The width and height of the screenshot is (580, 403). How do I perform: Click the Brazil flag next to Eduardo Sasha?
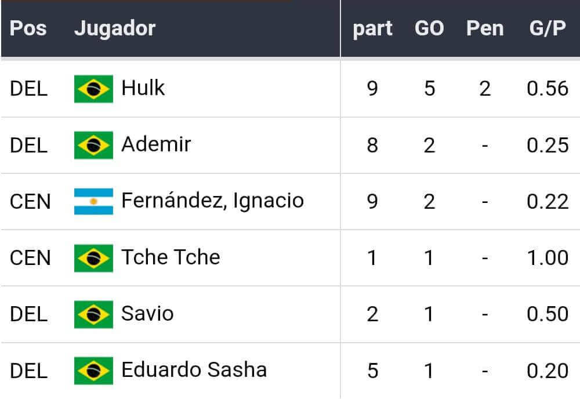click(93, 371)
